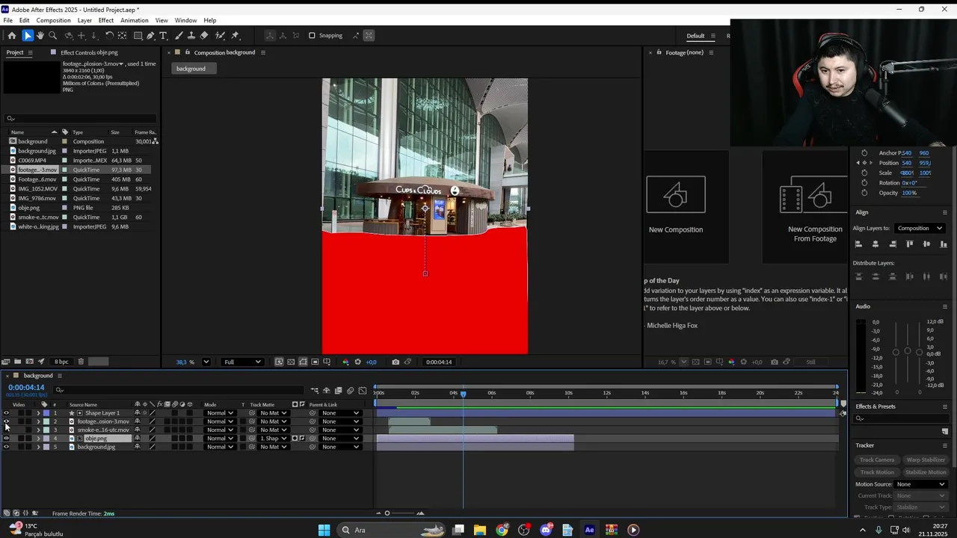Select the Puppet Pin tool

[236, 35]
